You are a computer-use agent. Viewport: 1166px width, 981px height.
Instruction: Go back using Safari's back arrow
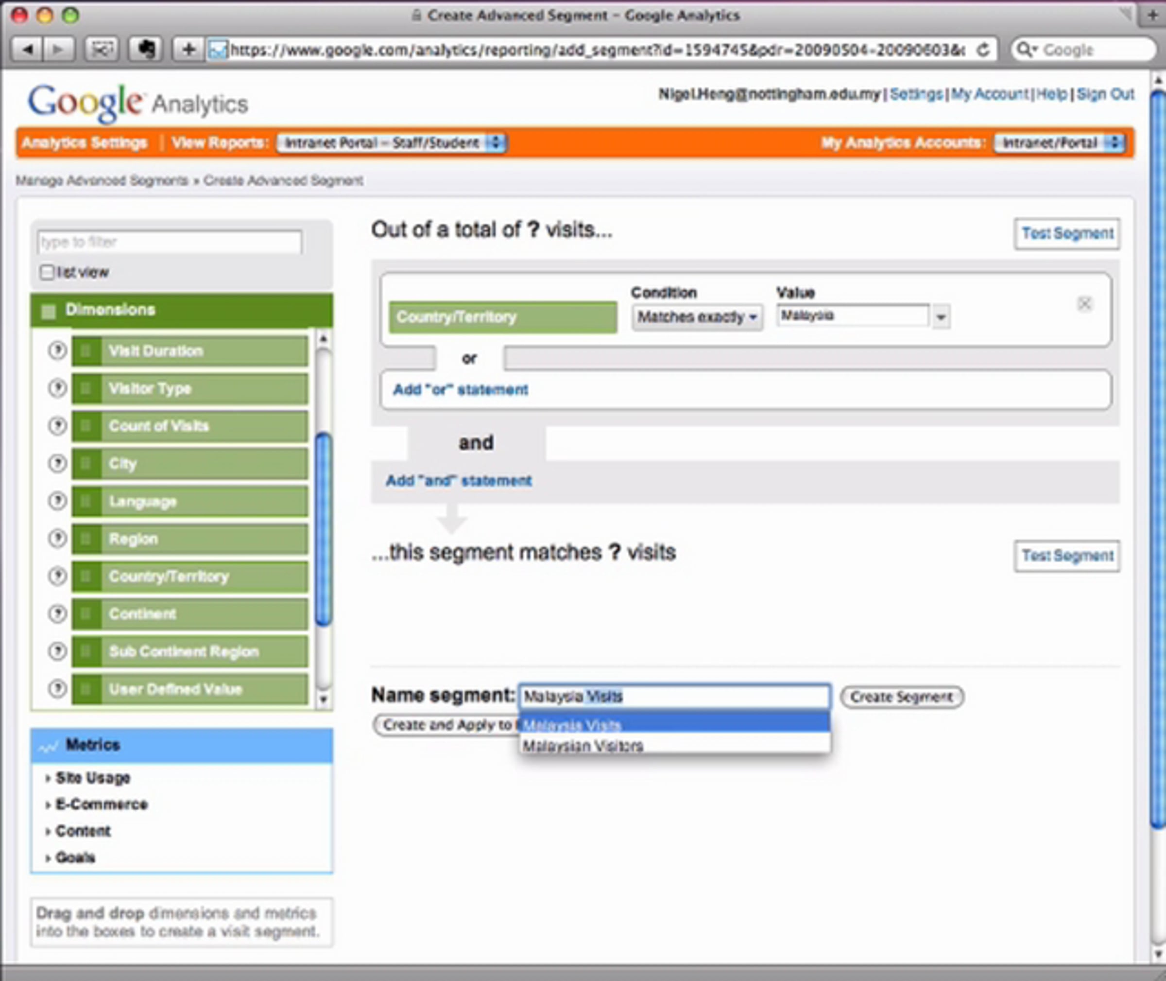point(28,50)
